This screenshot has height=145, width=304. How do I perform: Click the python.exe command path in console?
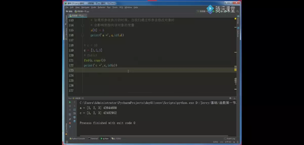(158, 103)
